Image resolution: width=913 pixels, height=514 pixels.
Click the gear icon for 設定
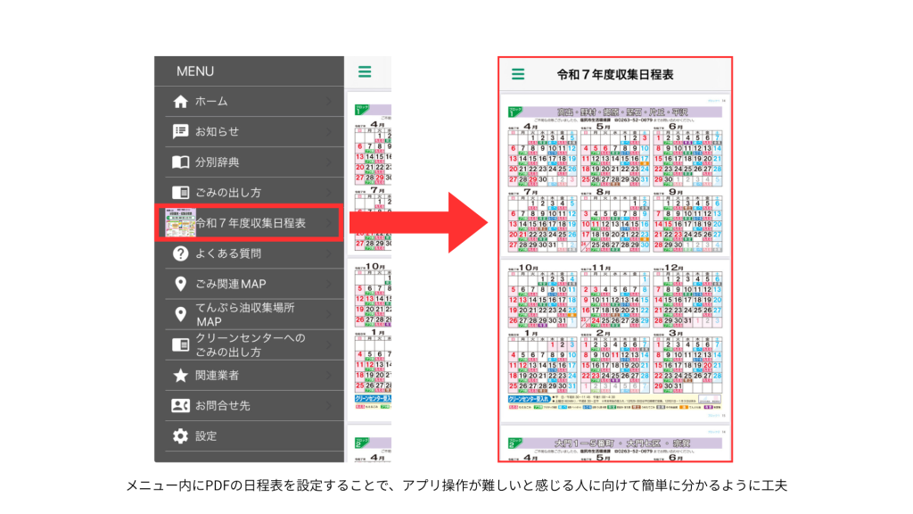click(180, 435)
